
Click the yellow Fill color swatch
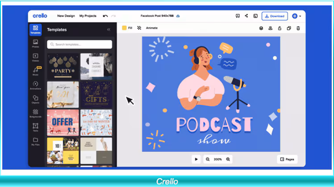pyautogui.click(x=124, y=28)
